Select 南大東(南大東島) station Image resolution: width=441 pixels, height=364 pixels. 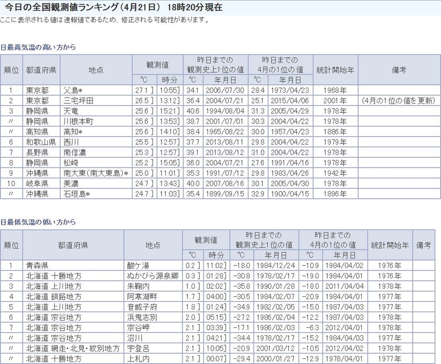(x=94, y=173)
